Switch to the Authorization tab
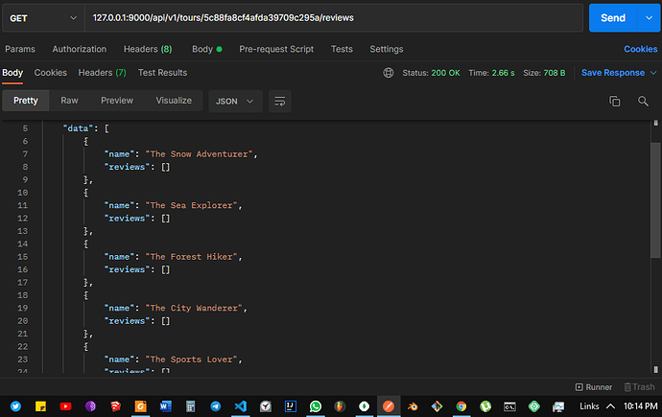 pyautogui.click(x=80, y=49)
